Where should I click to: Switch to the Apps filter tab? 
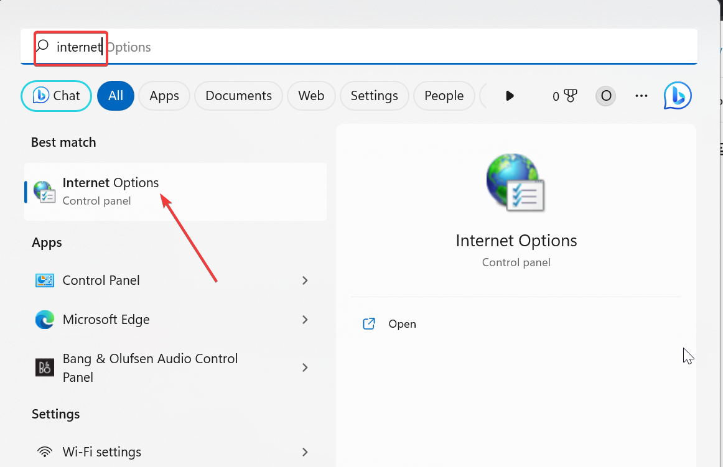coord(164,96)
